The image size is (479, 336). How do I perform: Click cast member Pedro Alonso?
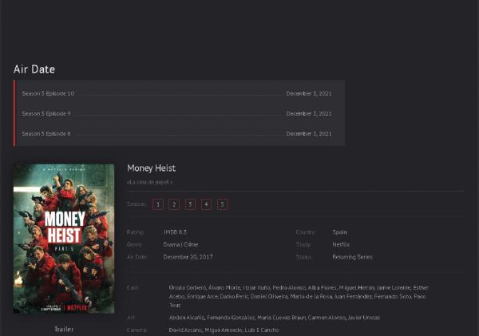(289, 288)
